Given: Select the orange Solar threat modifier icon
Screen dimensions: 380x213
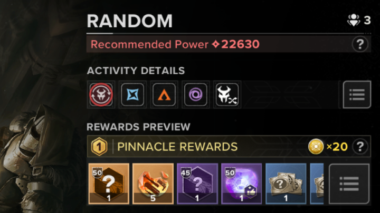Looking at the screenshot, I should pyautogui.click(x=164, y=95).
